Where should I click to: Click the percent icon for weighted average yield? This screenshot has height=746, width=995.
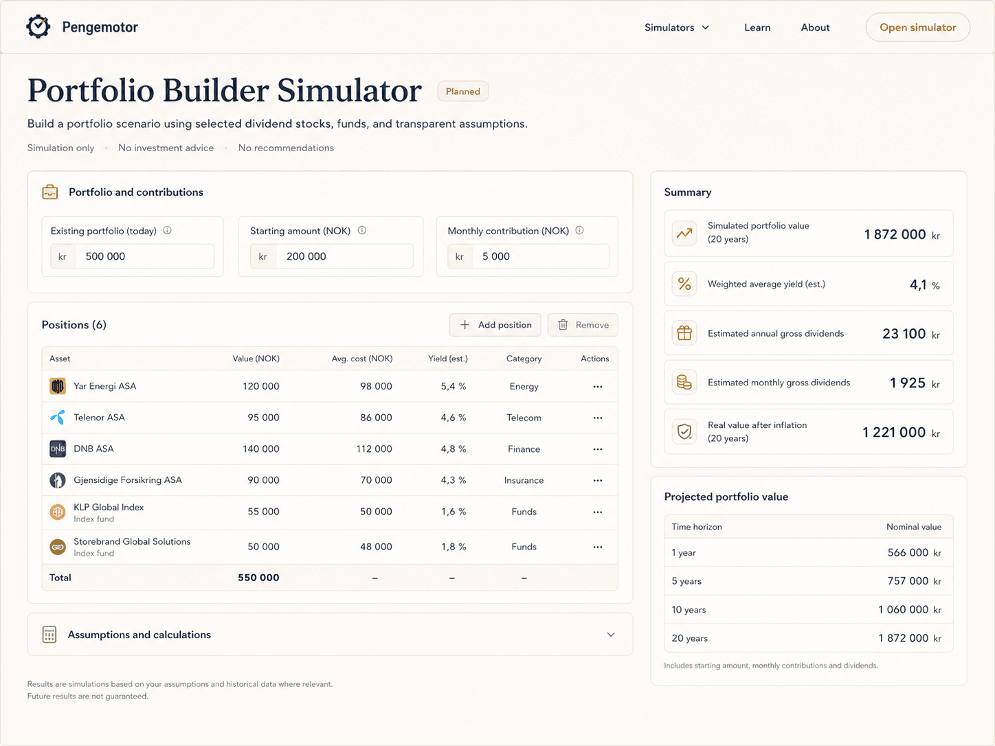[x=684, y=284]
